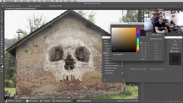
Task: Click the fx icon in layer style dialog
Action: (105, 80)
